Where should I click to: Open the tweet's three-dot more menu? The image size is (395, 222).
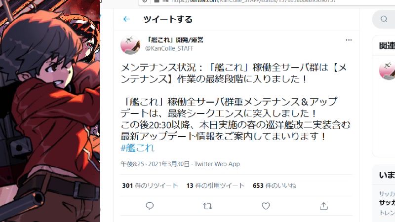pyautogui.click(x=349, y=40)
